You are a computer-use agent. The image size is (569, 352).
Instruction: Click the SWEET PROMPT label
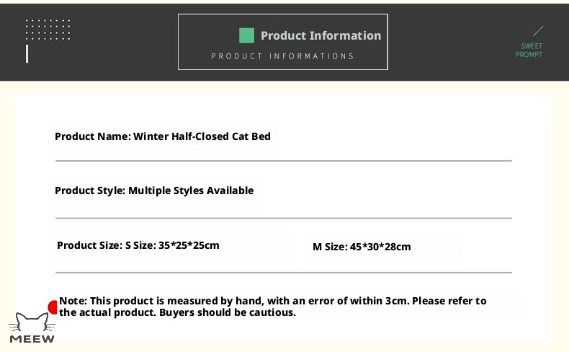point(529,50)
